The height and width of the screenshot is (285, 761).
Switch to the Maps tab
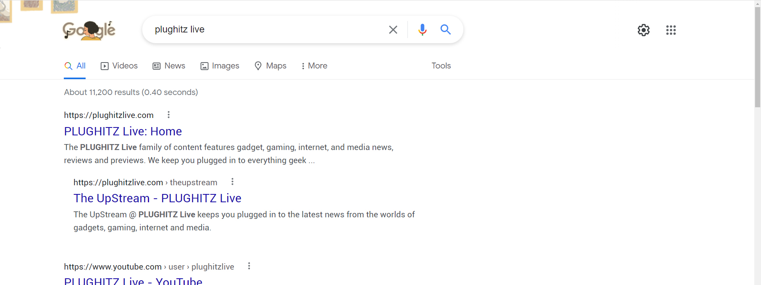(270, 66)
